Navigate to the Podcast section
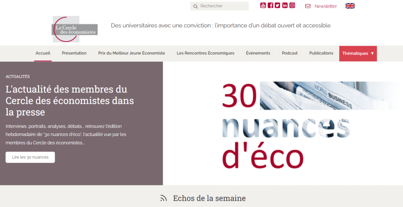Screen dimensions: 403x207 click(290, 53)
